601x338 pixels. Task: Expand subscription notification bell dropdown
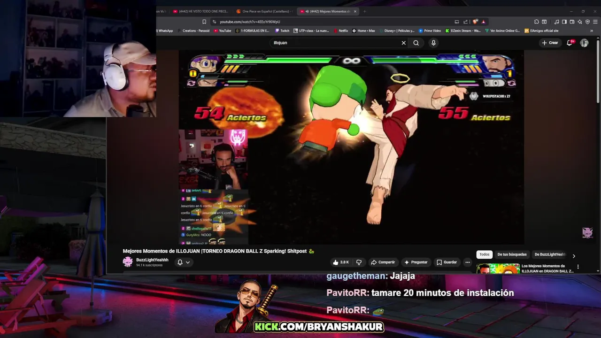(x=184, y=262)
